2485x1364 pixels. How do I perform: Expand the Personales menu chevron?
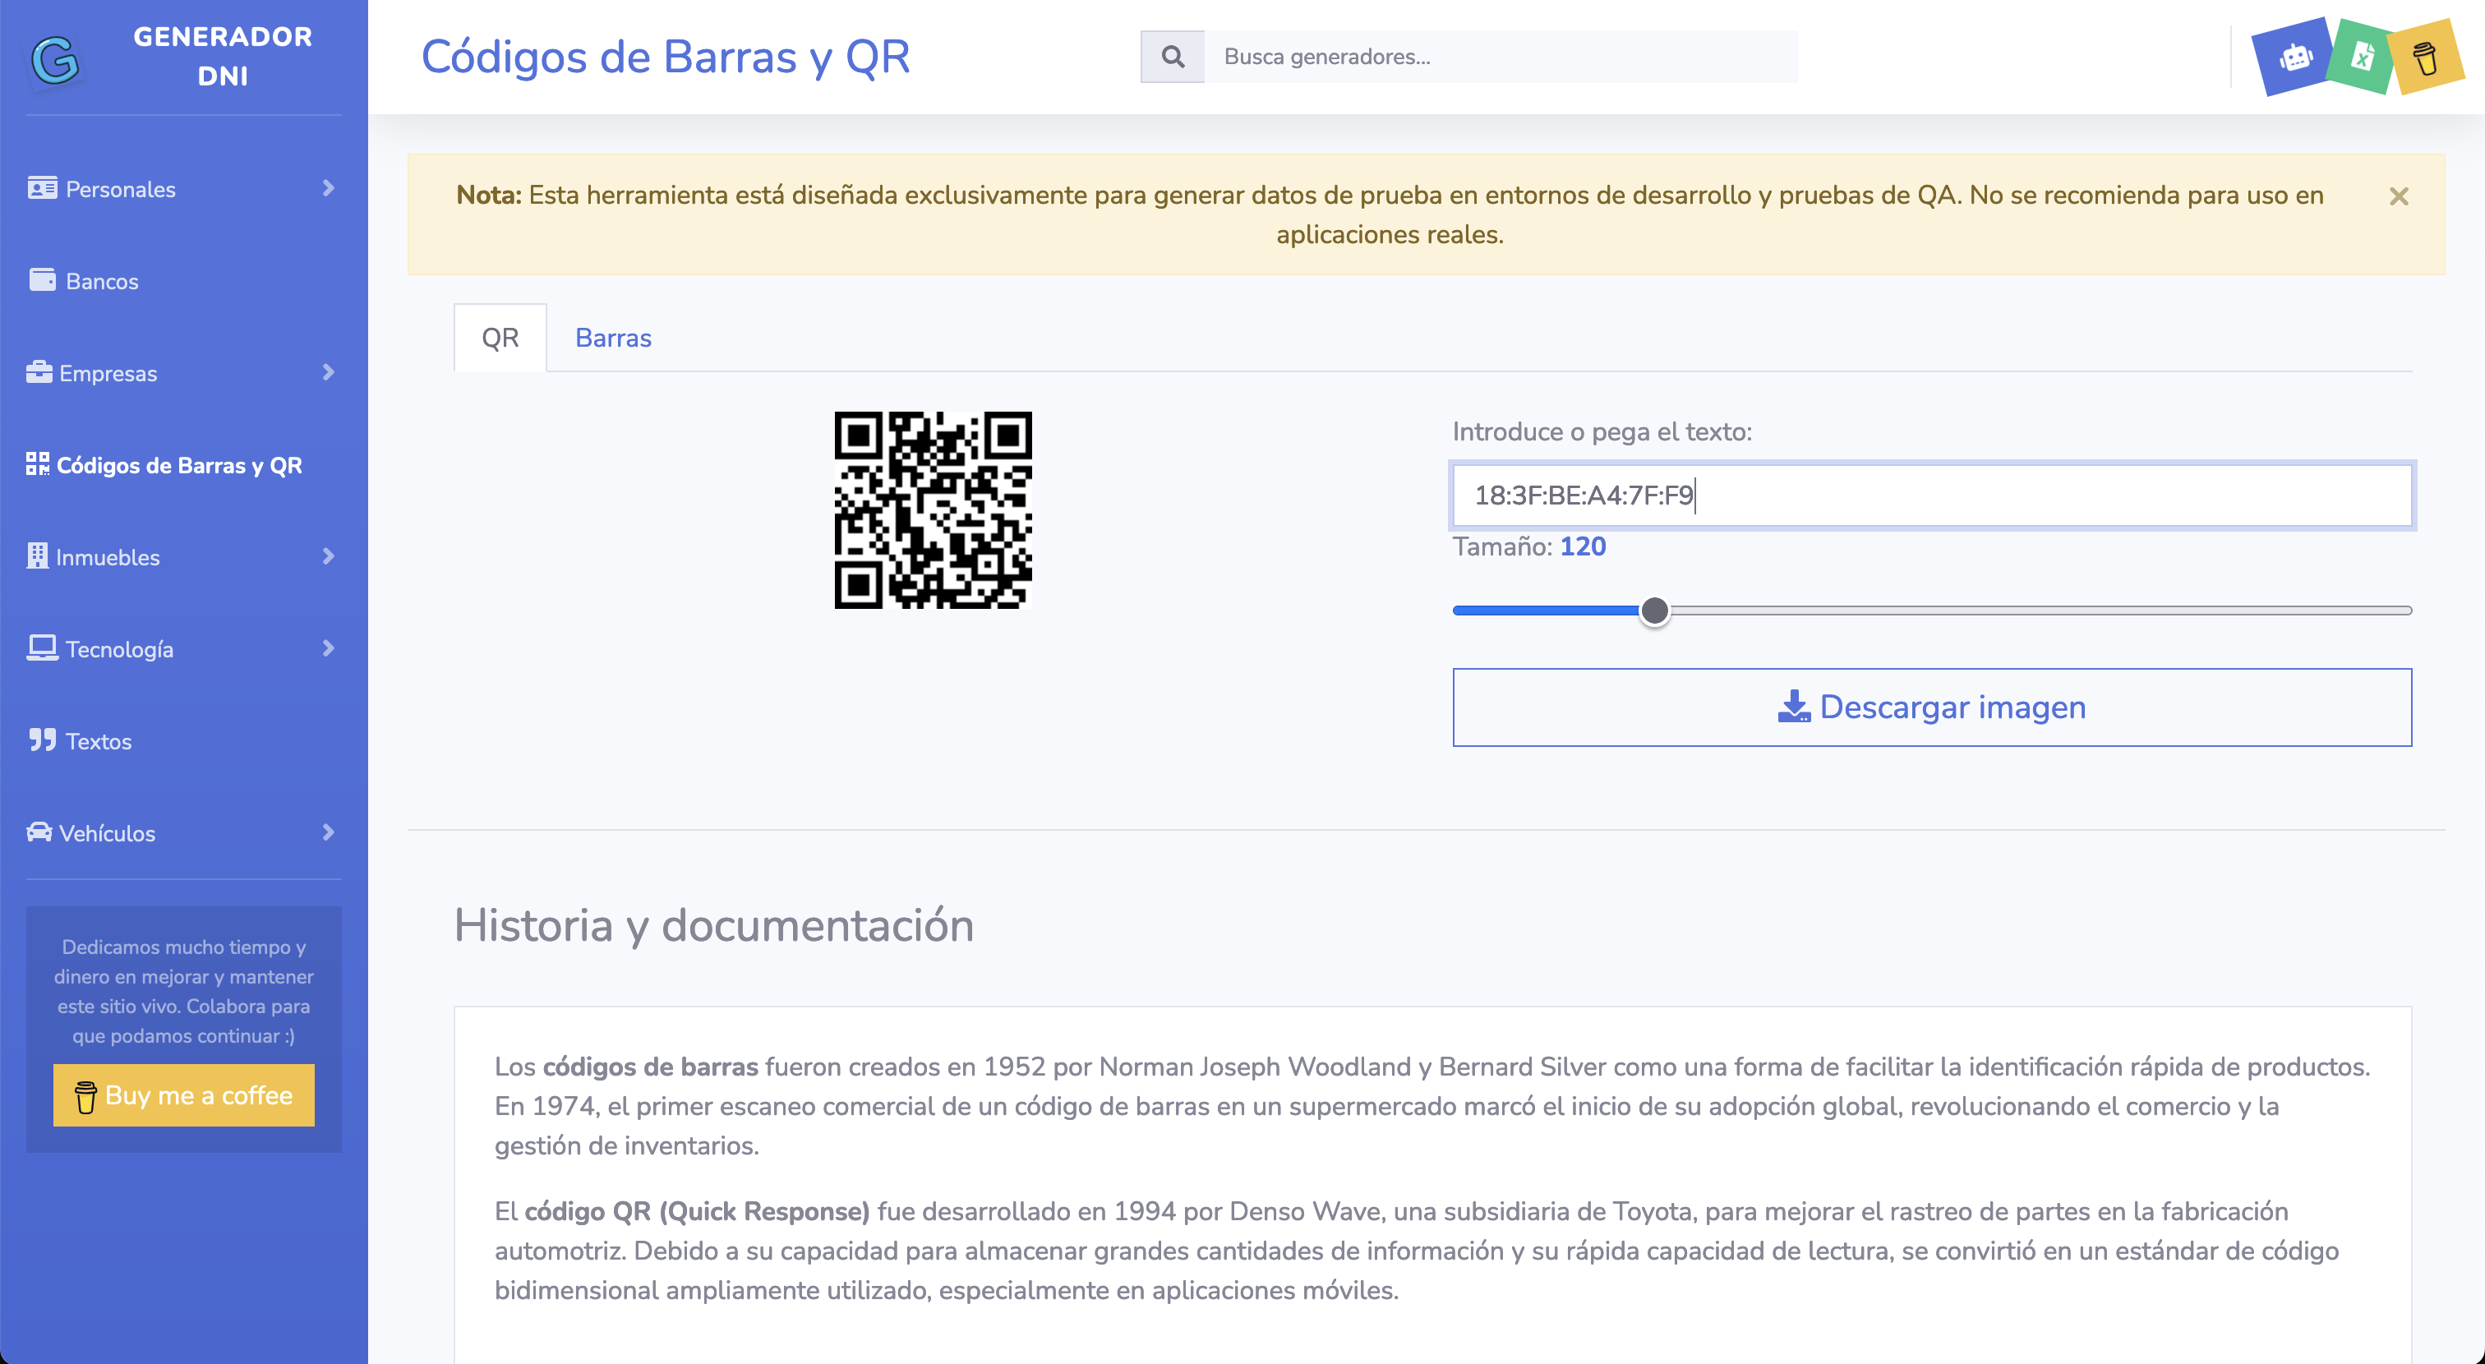tap(328, 188)
